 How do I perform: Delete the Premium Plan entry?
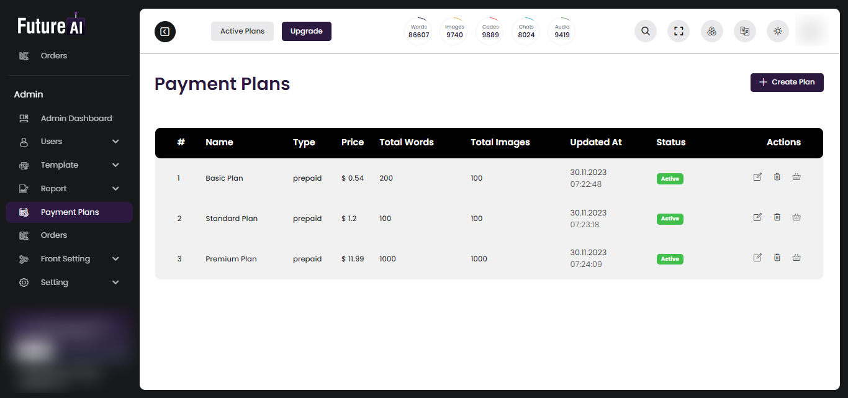coord(777,258)
